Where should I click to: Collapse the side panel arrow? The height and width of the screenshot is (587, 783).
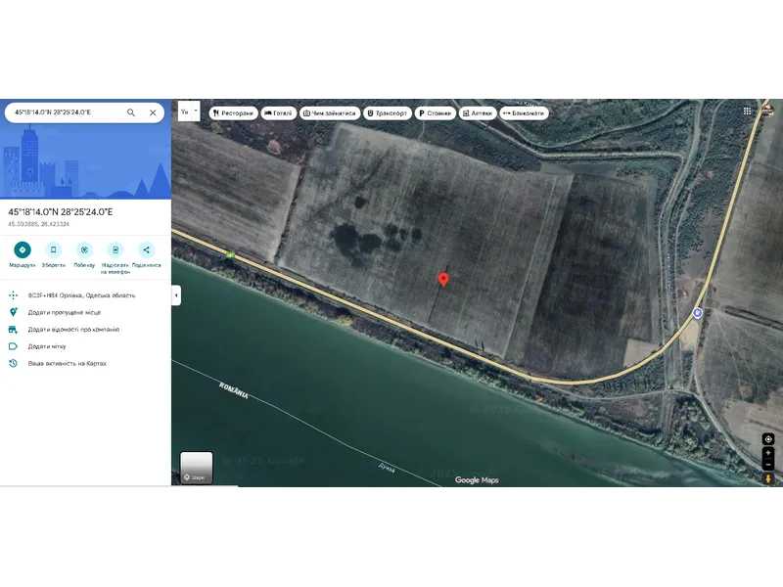tap(176, 294)
